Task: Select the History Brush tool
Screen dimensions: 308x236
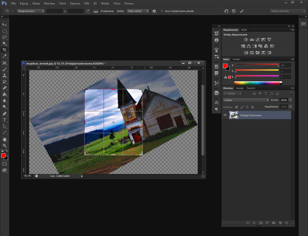Action: [x=4, y=82]
